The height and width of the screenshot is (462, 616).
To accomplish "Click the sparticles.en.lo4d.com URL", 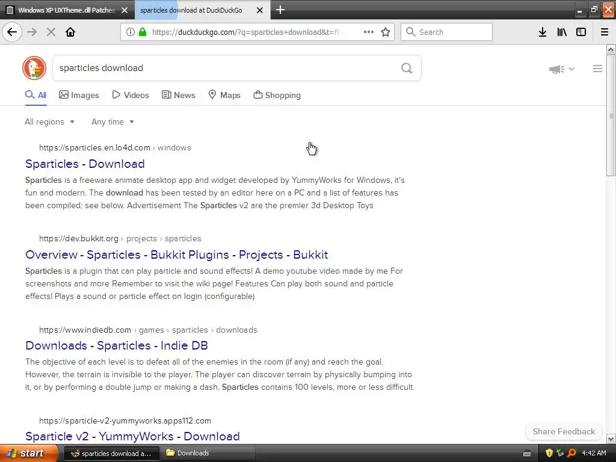I will [115, 148].
